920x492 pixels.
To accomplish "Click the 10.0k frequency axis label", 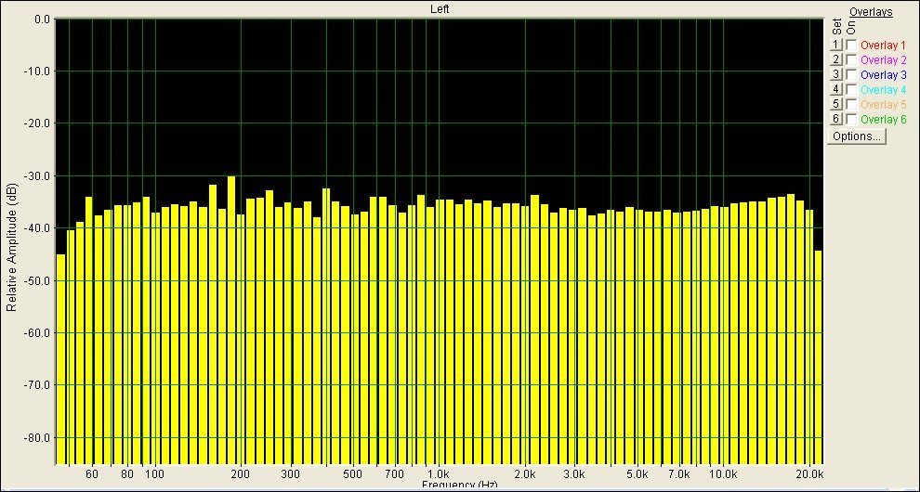I will tap(723, 474).
